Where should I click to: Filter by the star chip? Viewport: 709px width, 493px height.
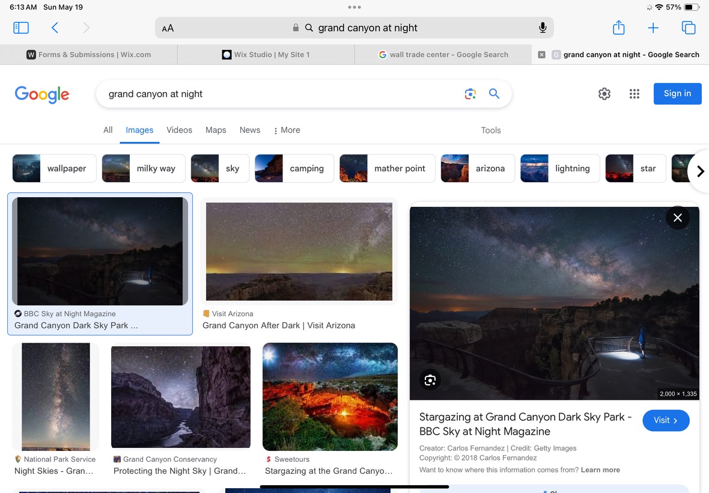coord(635,168)
